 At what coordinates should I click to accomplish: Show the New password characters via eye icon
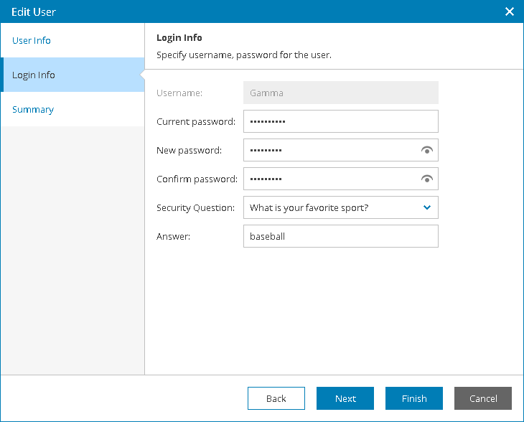(427, 151)
